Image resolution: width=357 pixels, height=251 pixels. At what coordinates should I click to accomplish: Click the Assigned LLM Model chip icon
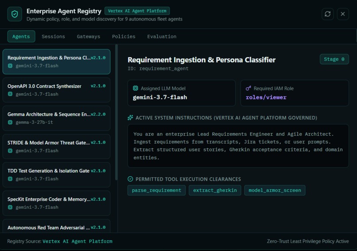(136, 88)
